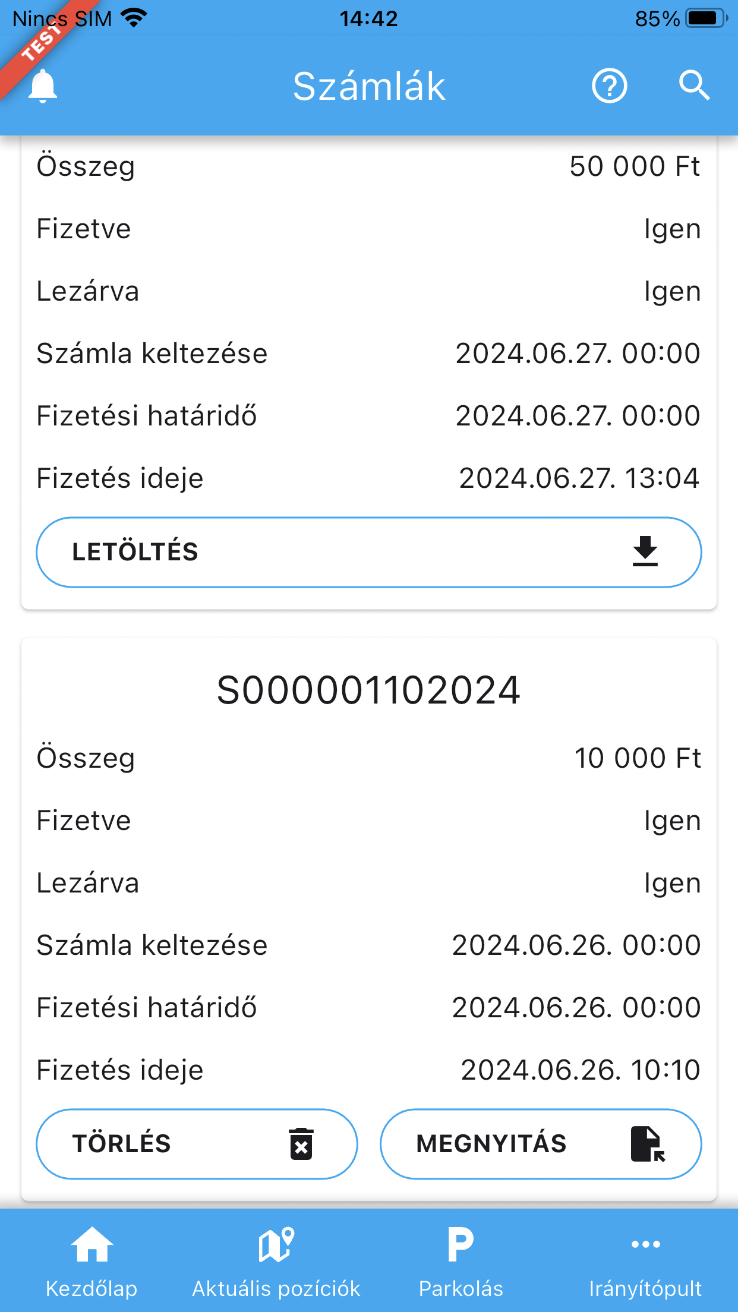
Task: Tap the Számlák page title
Action: 368,86
